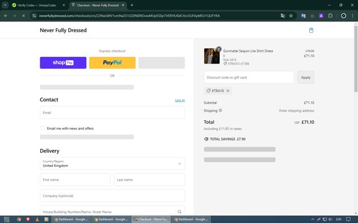This screenshot has width=358, height=223.
Task: Apply the discount code
Action: (x=306, y=77)
